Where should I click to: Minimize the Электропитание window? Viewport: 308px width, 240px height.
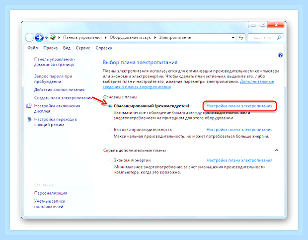coord(253,25)
